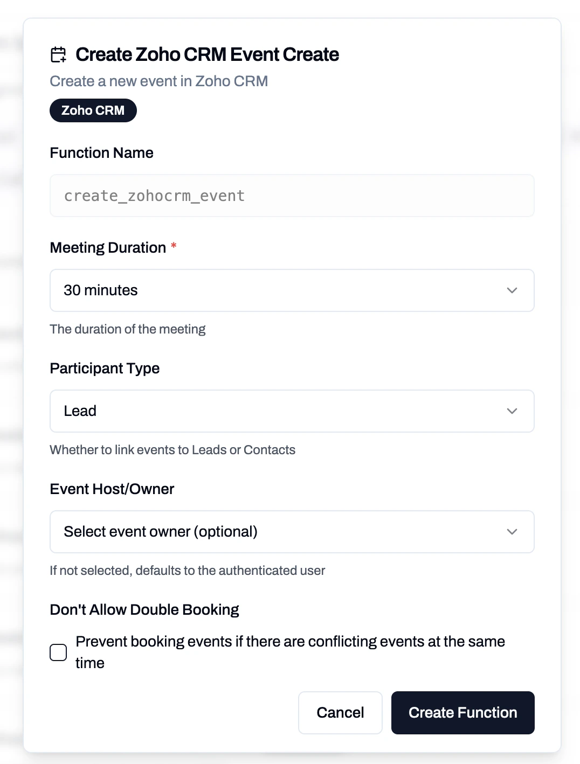Click the chevron on the Participant Type dropdown

512,411
